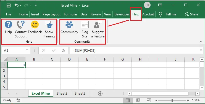The image size is (205, 104).
Task: Select column G header
Action: [x=122, y=59]
